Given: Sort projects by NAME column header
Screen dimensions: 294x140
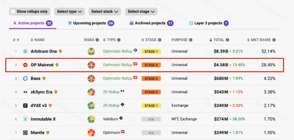Looking at the screenshot, I should (38, 40).
